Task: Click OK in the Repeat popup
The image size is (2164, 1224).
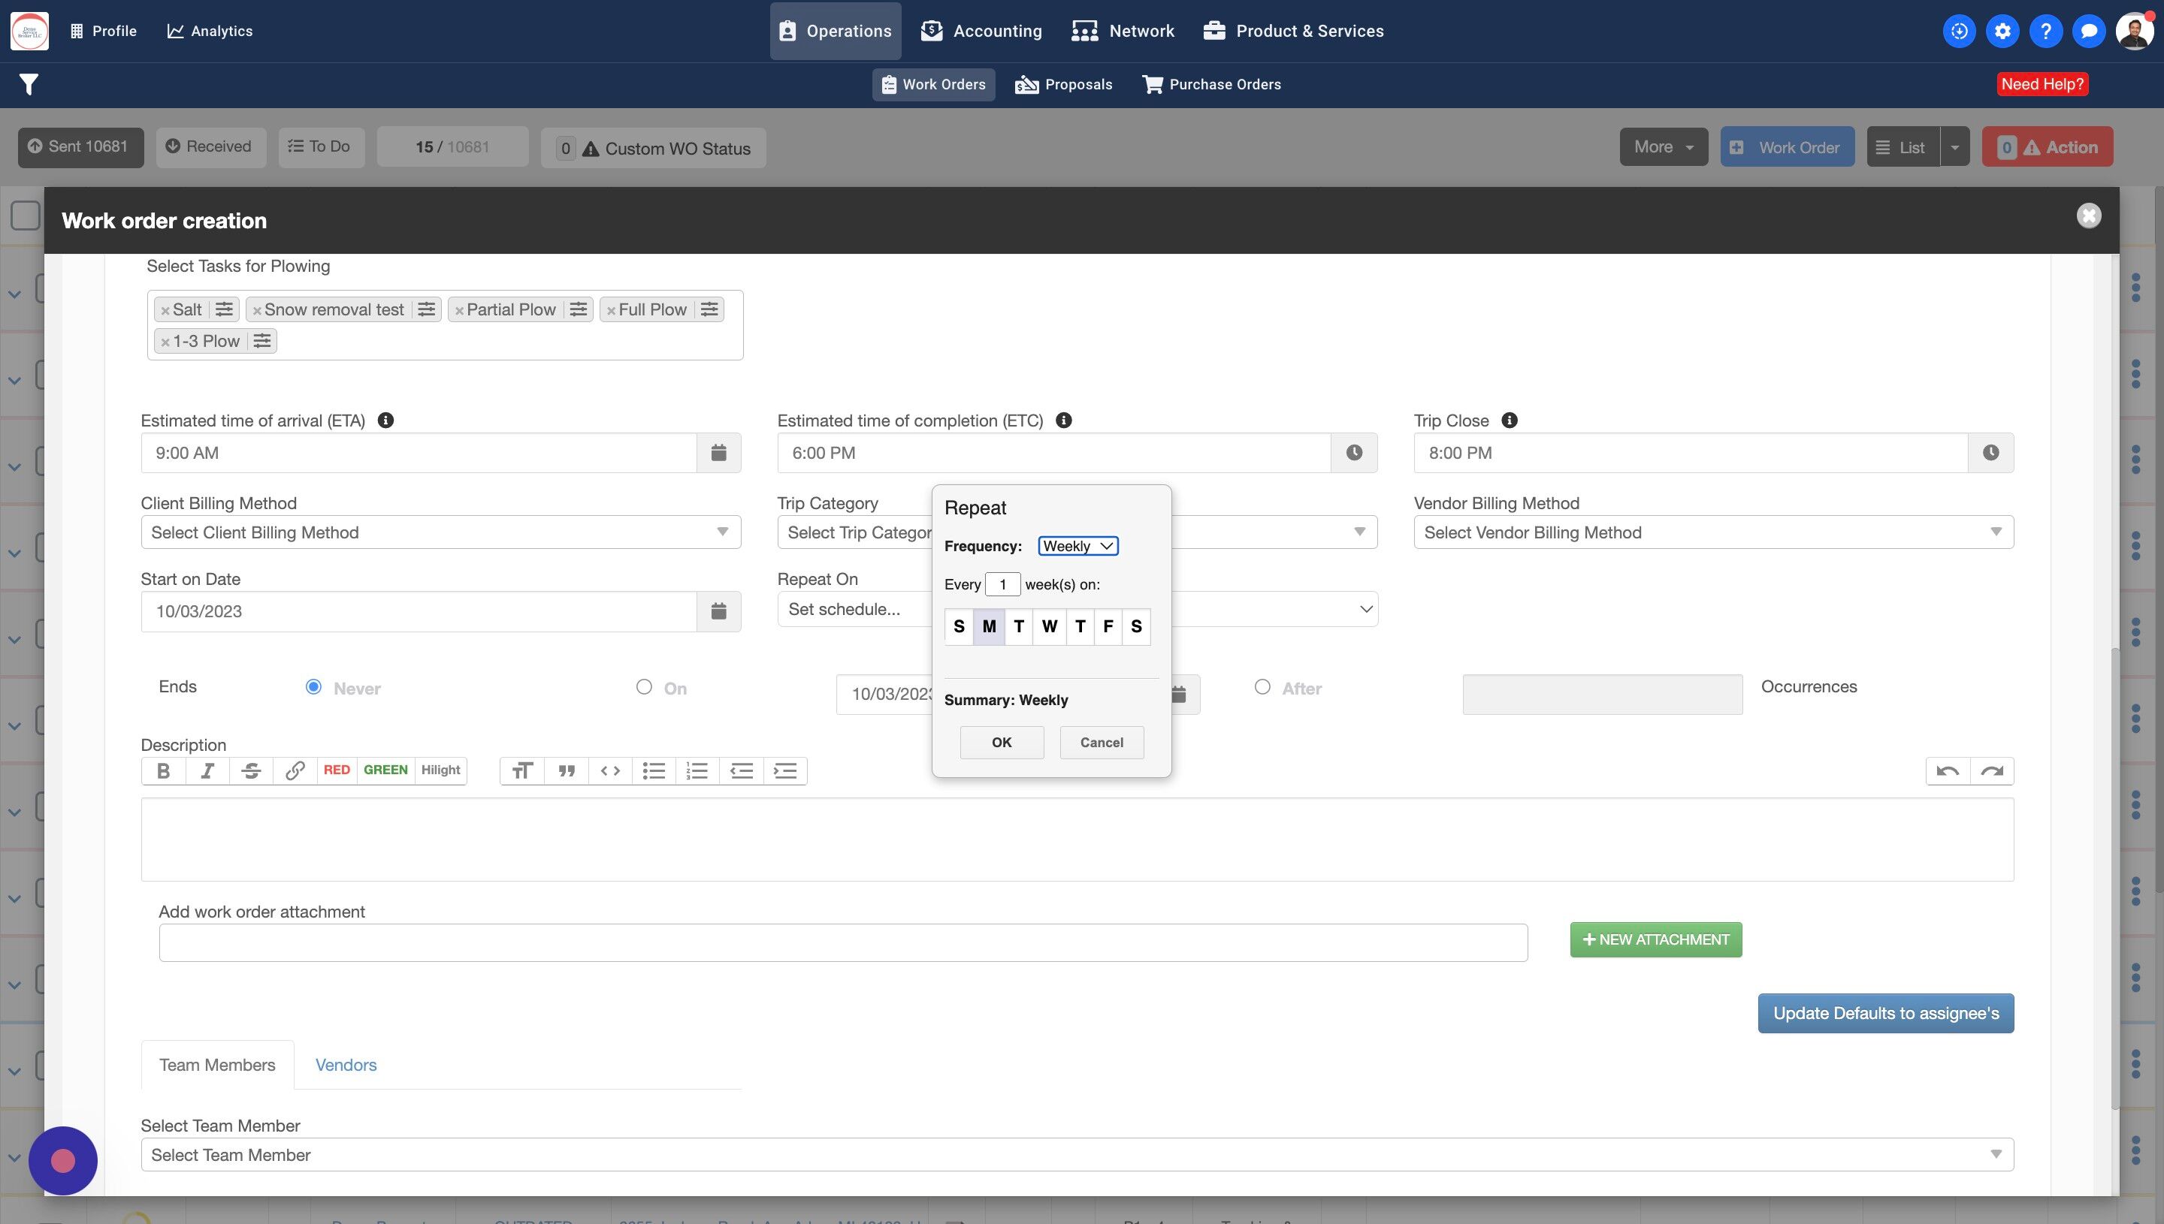Action: [x=1001, y=743]
